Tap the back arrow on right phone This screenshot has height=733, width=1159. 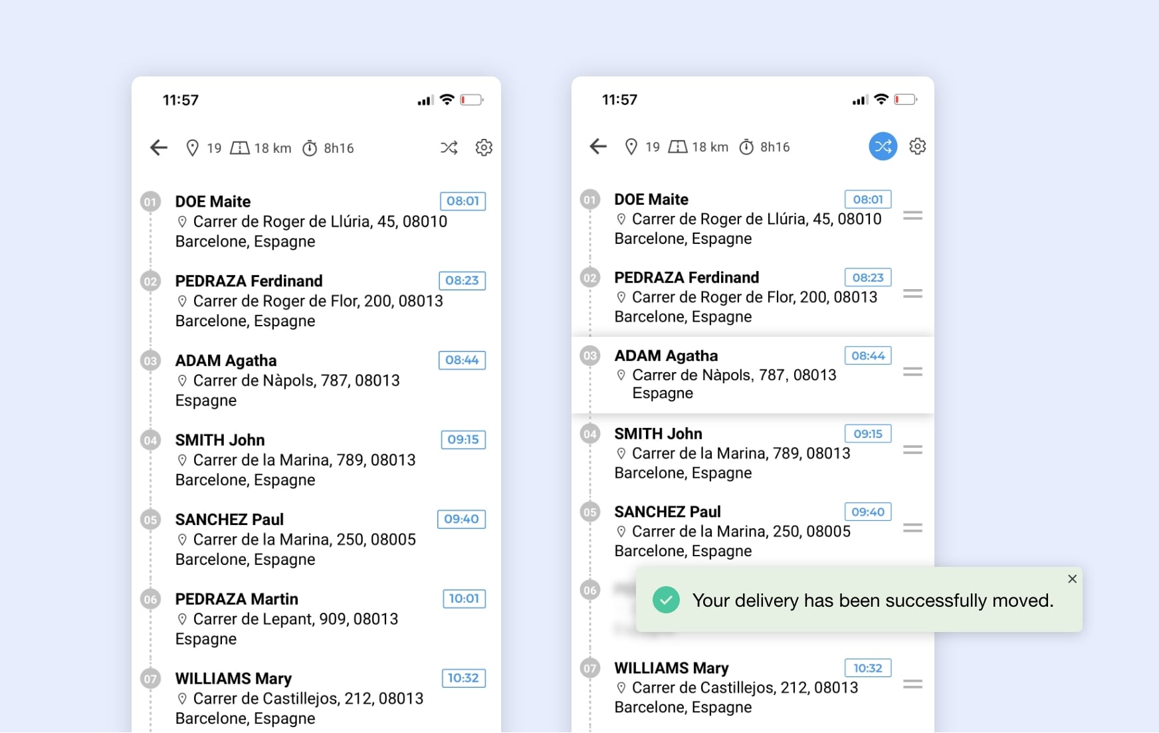pyautogui.click(x=598, y=147)
